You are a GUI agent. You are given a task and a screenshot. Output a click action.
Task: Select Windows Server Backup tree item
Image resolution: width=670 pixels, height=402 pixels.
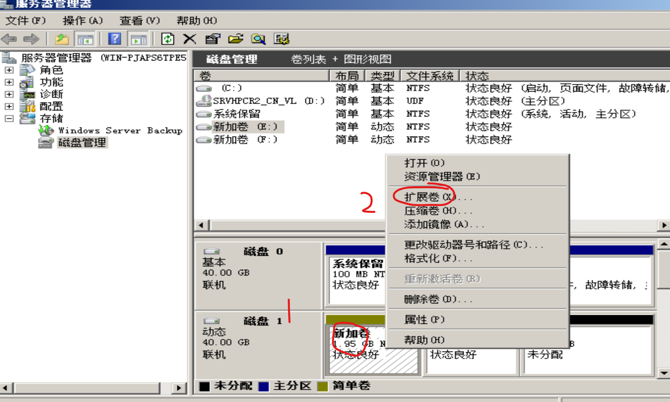(120, 131)
